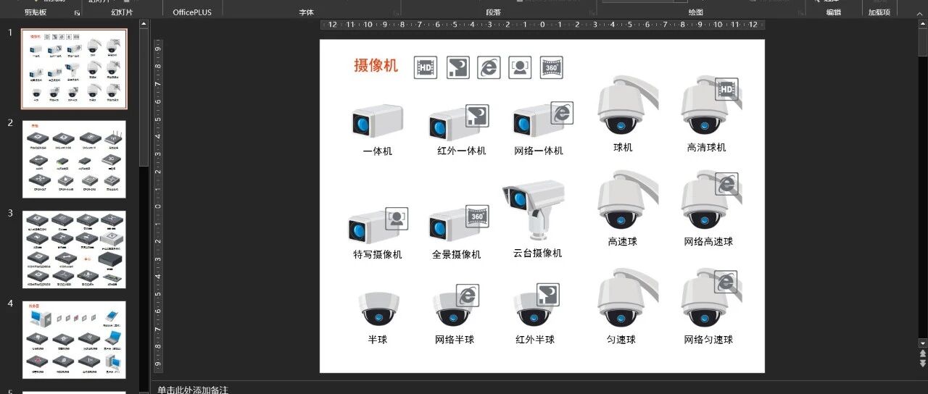The width and height of the screenshot is (928, 394).
Task: Select the 球机 dome camera icon
Action: [626, 106]
